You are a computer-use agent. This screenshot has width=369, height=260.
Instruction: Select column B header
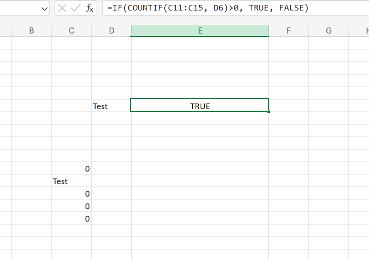(32, 30)
